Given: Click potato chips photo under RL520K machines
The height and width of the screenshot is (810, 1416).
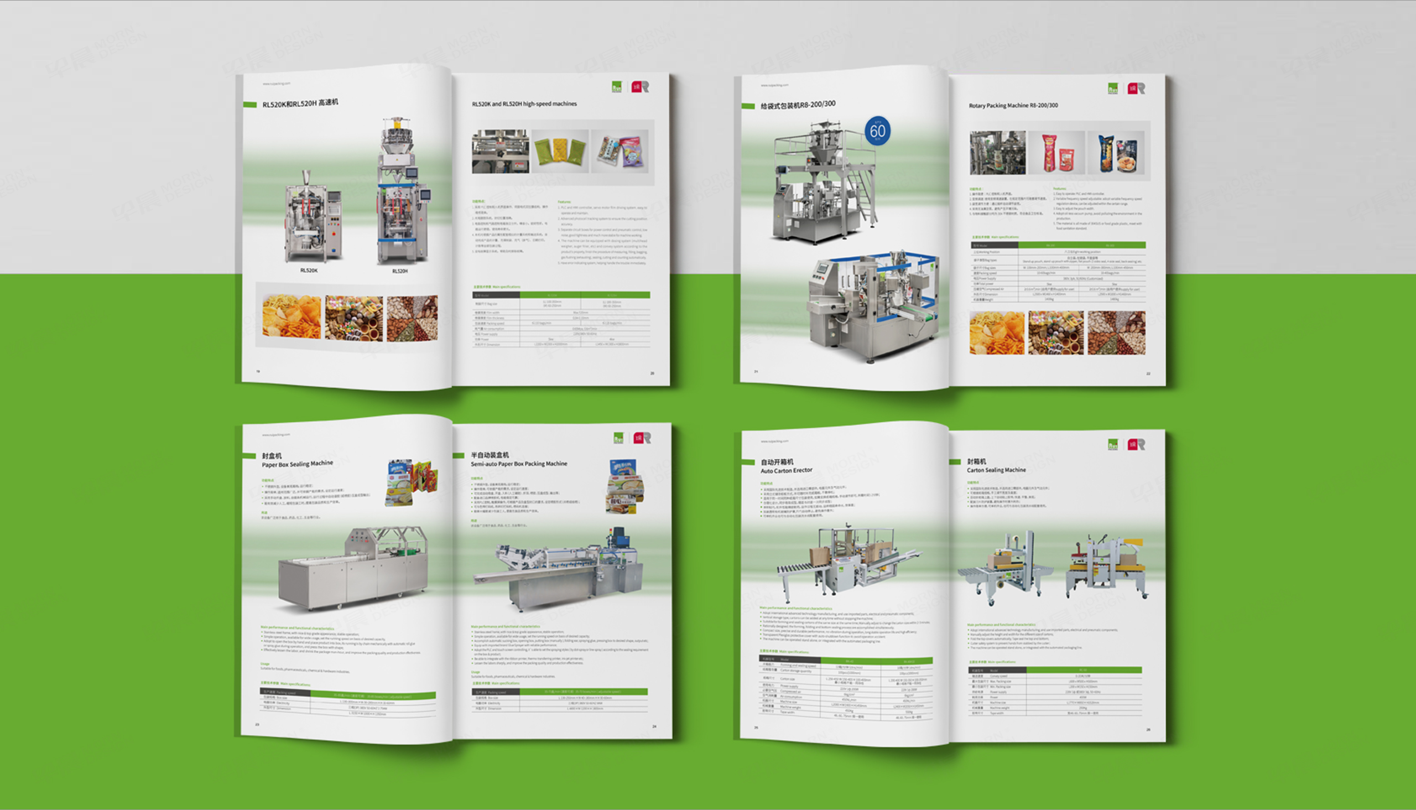Looking at the screenshot, I should 291,317.
